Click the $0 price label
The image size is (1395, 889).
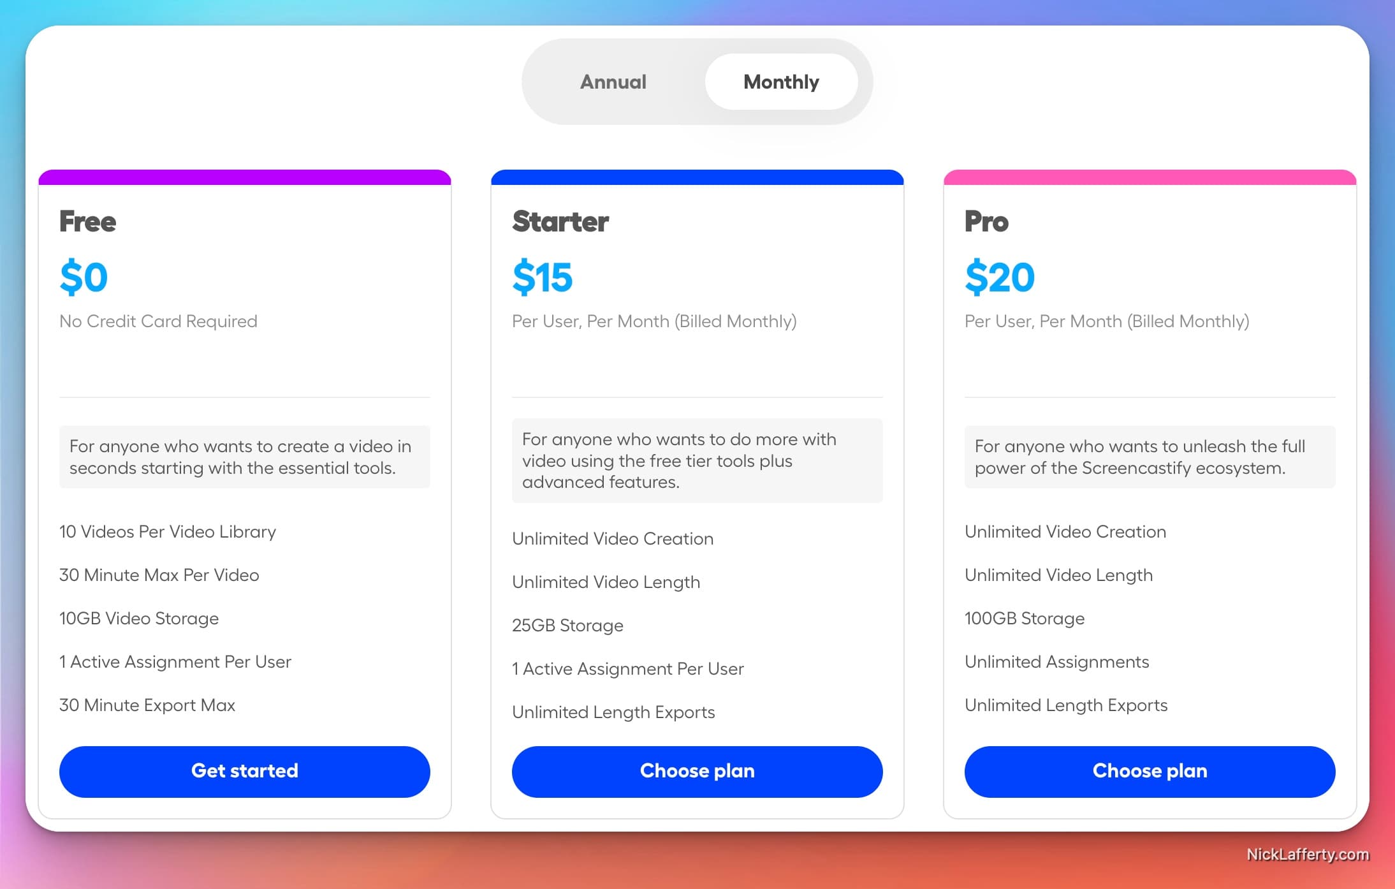84,277
